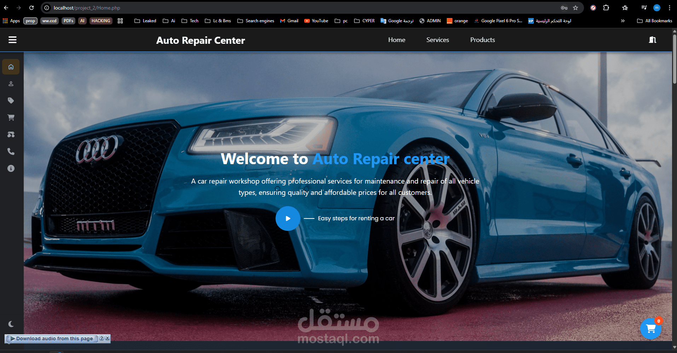Open the floating blue cart button
Screen dimensions: 677x353
click(651, 329)
